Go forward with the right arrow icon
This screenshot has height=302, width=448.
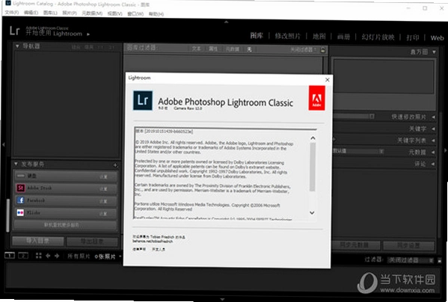(x=57, y=256)
